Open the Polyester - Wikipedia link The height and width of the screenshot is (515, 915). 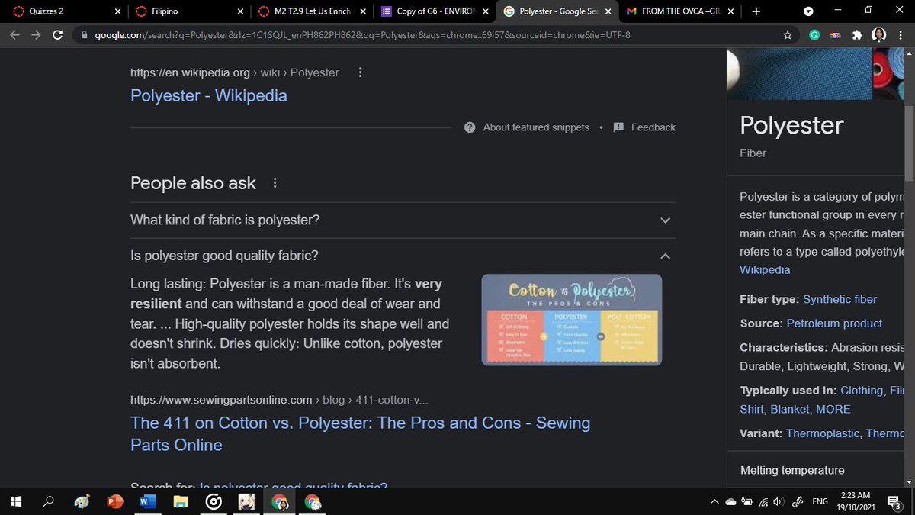(x=209, y=95)
